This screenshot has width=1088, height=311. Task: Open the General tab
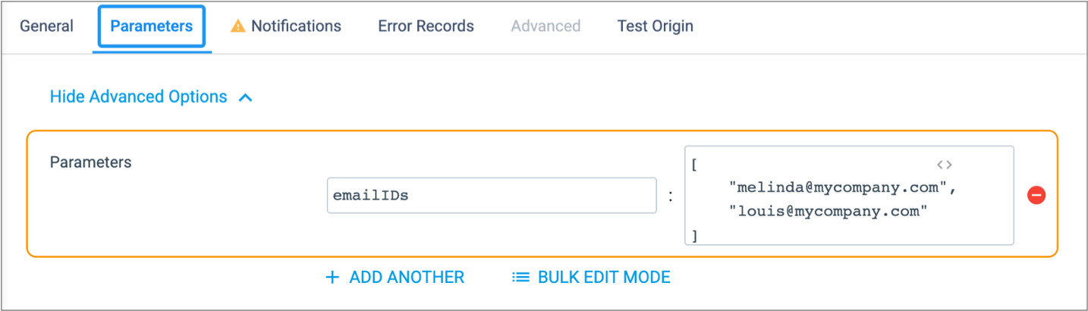click(x=46, y=27)
